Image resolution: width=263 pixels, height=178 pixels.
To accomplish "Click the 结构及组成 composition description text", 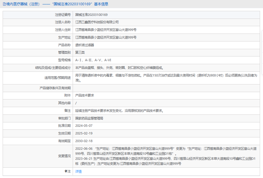I will click(119, 68).
